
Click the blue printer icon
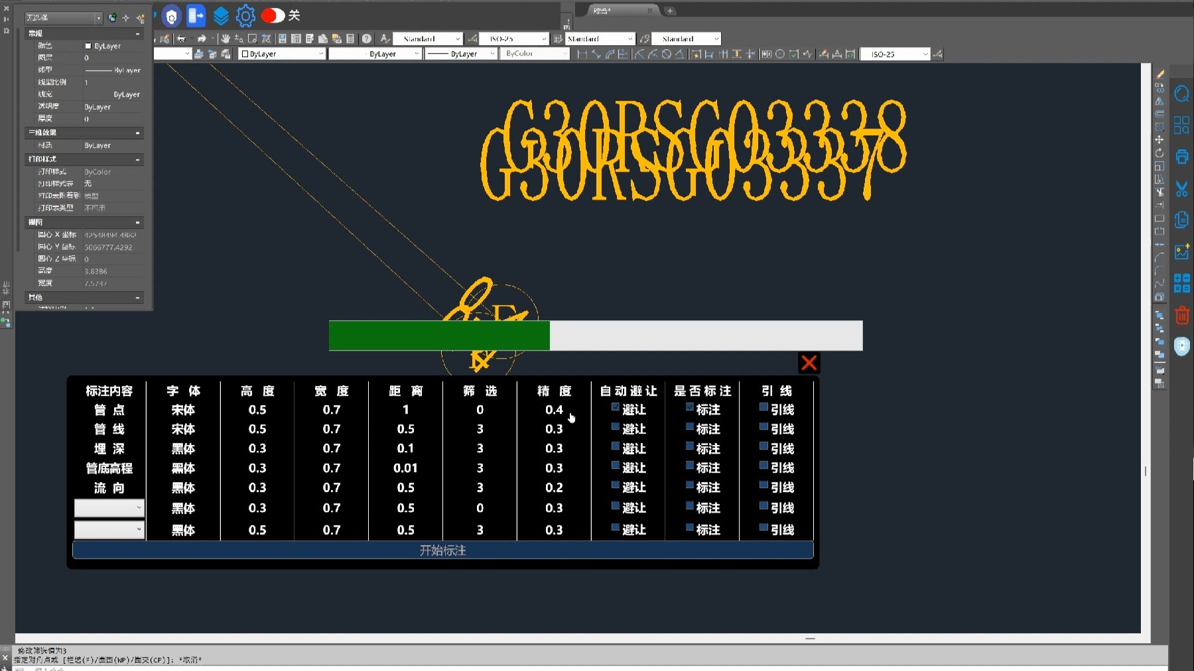click(1182, 156)
